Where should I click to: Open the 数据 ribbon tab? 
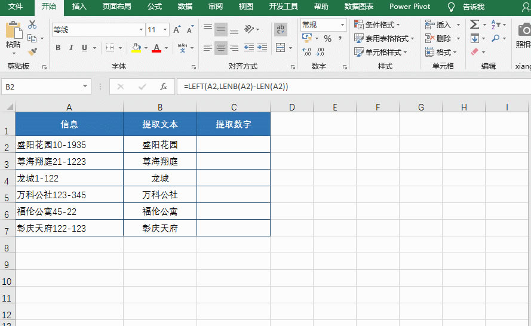(185, 7)
